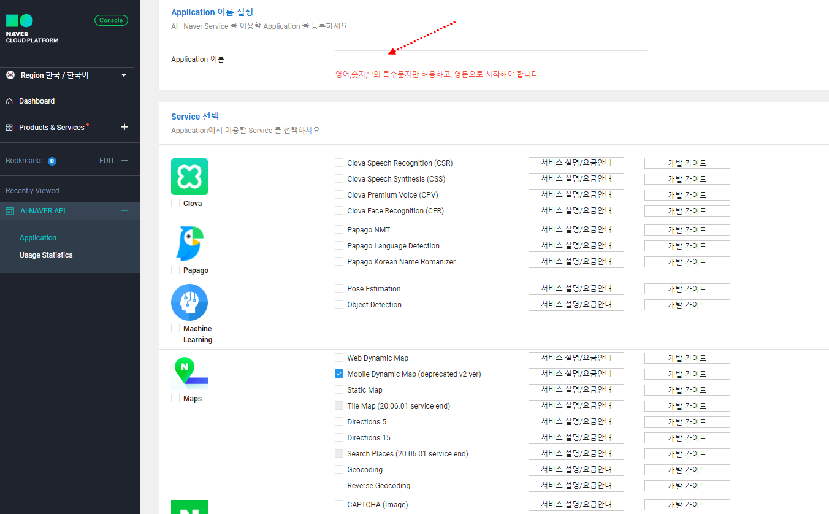Image resolution: width=829 pixels, height=514 pixels.
Task: Collapse the Bookmarks section minus
Action: [x=124, y=161]
